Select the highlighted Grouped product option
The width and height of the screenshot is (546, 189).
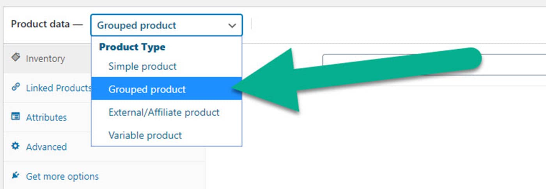pyautogui.click(x=147, y=89)
